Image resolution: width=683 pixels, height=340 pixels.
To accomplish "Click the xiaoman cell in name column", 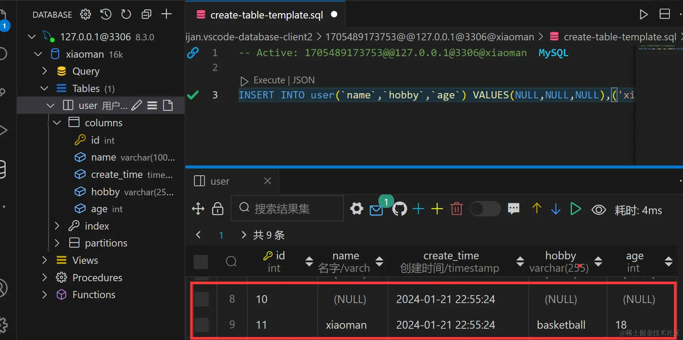I will pos(346,325).
